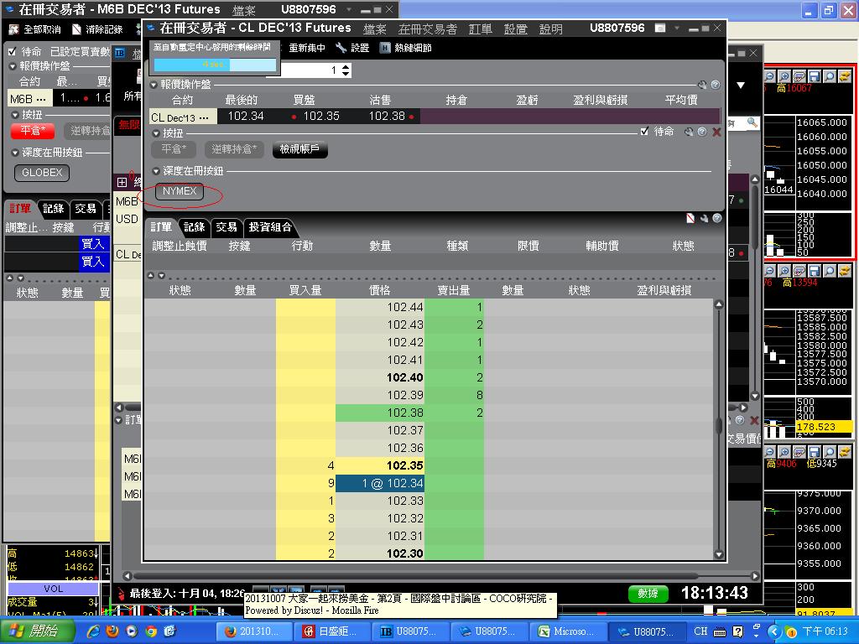This screenshot has height=644, width=859.
Task: Switch to Firefox 201310 taskbar item
Action: point(254,631)
